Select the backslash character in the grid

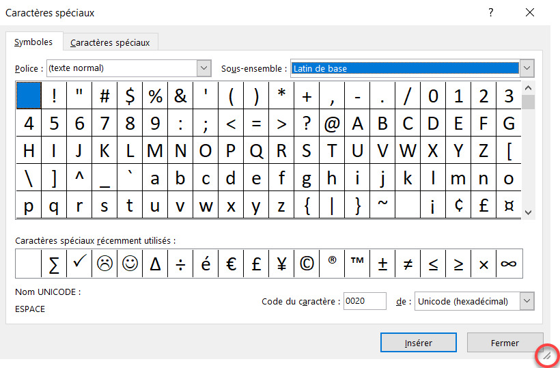(29, 178)
